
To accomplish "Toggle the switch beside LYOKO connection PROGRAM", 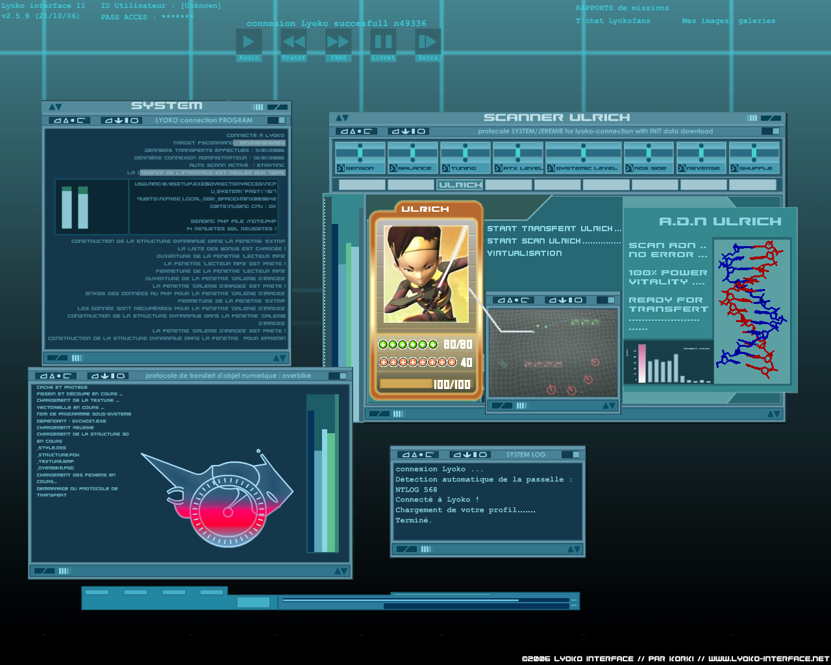I will point(276,120).
